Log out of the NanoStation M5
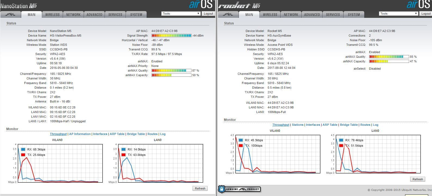The height and width of the screenshot is (196, 432). coord(208,14)
